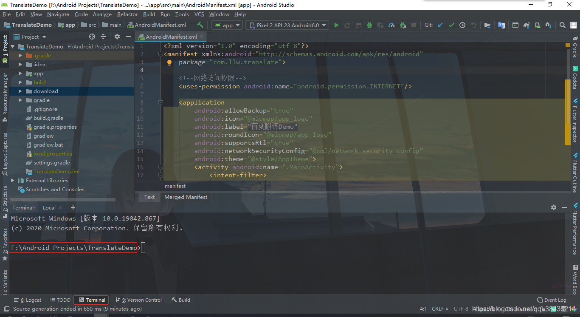Image resolution: width=580 pixels, height=317 pixels.
Task: Open the Build tool window button
Action: point(181,300)
